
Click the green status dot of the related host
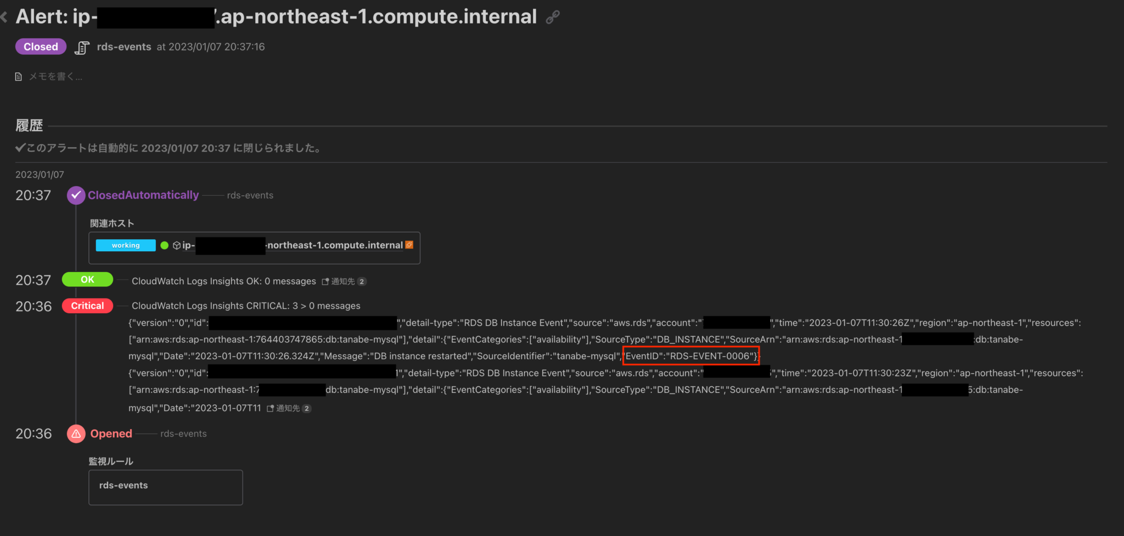click(165, 245)
